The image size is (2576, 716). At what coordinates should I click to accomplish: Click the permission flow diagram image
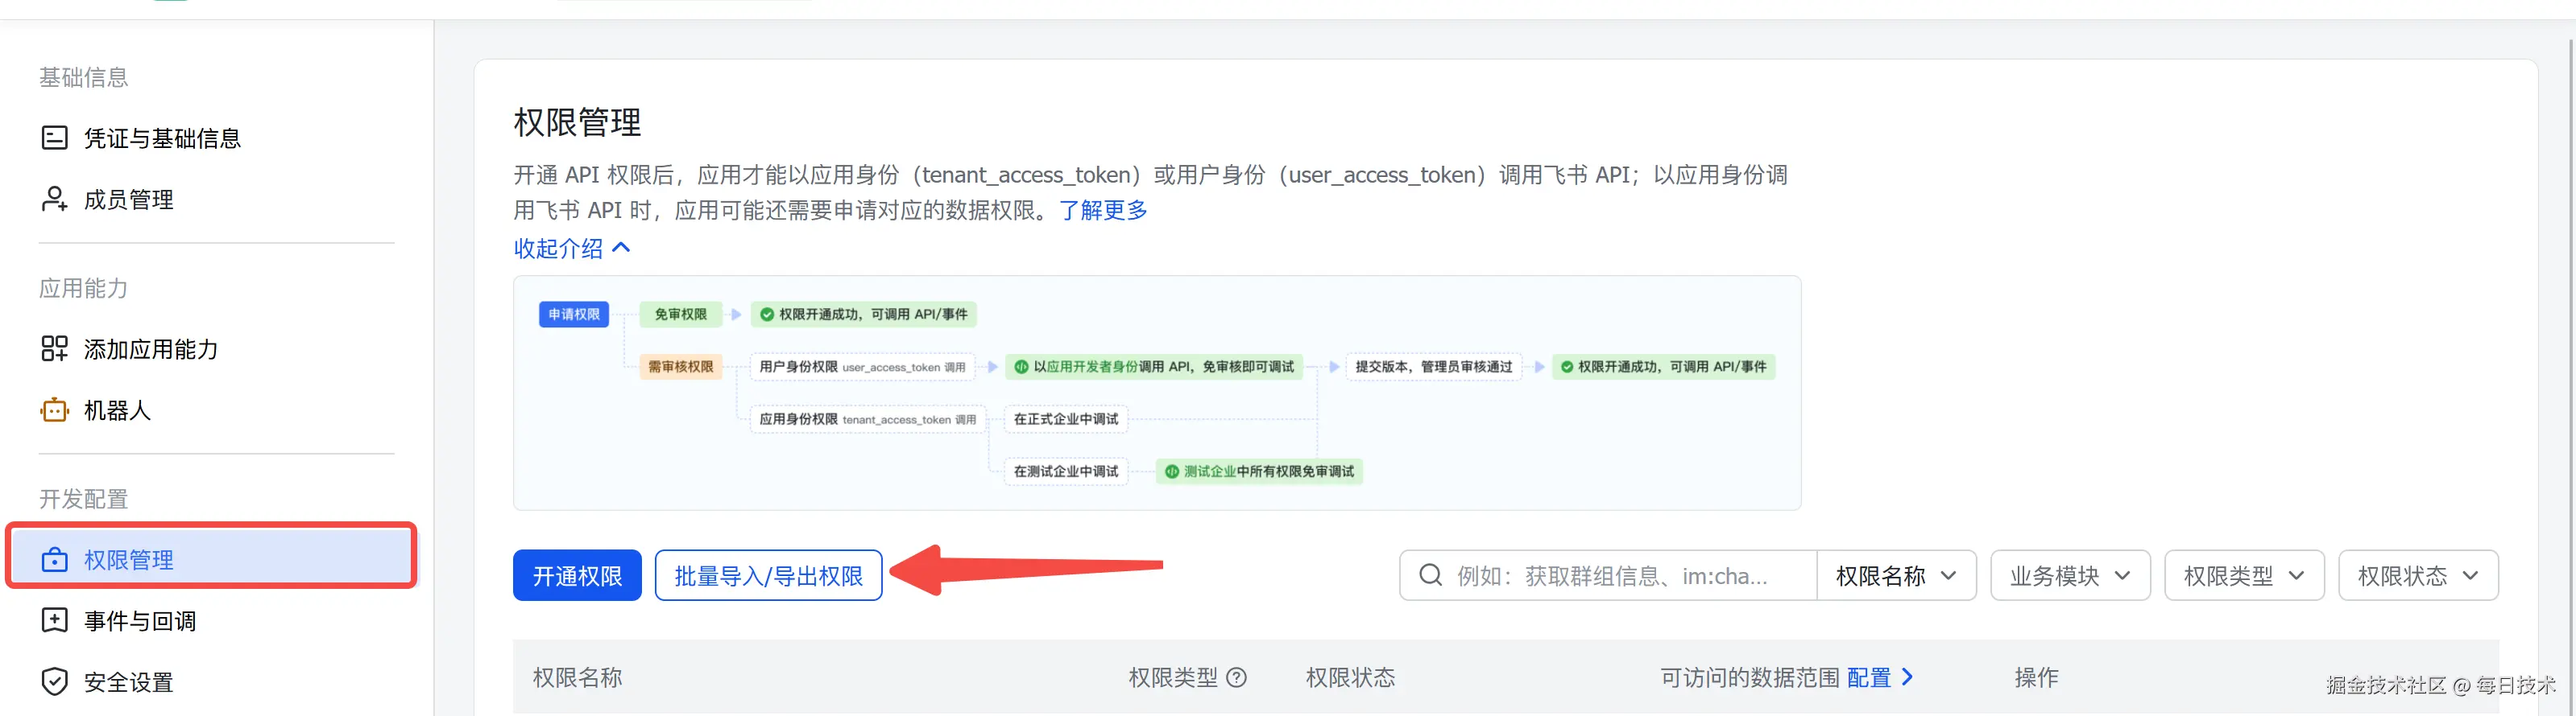pyautogui.click(x=1157, y=393)
